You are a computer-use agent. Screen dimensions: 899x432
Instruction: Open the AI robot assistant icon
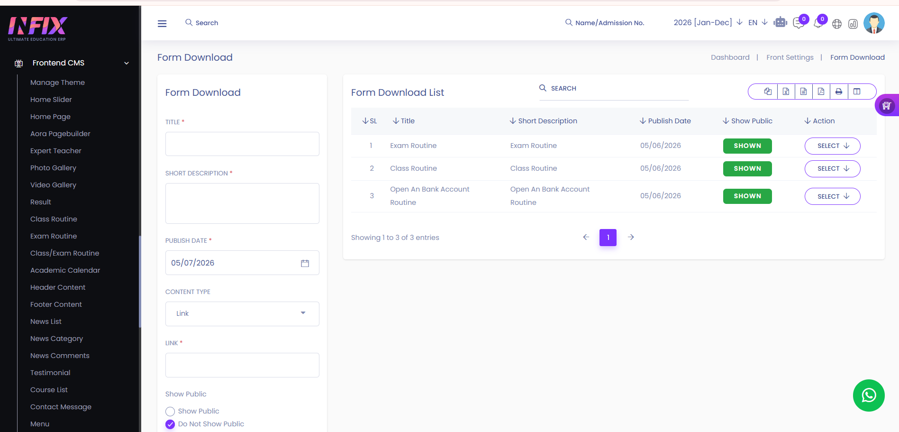(x=780, y=22)
